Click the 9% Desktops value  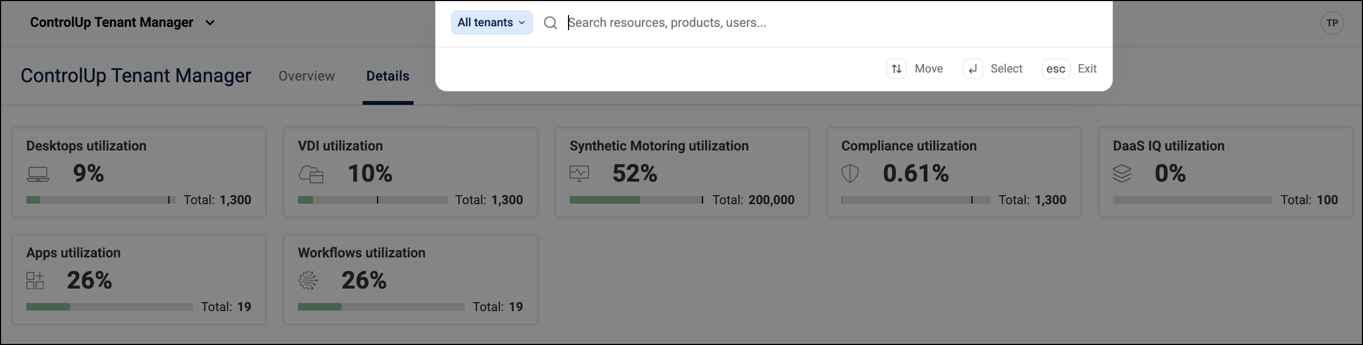(88, 174)
